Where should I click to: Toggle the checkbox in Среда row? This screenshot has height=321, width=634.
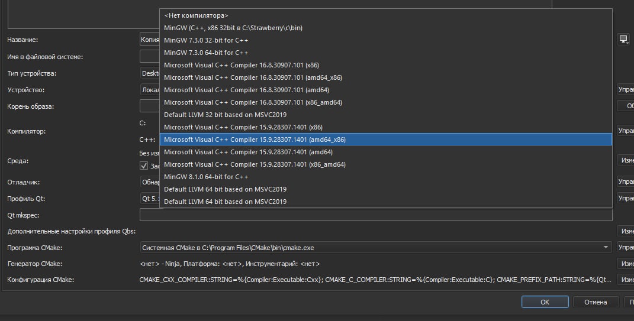tap(143, 166)
